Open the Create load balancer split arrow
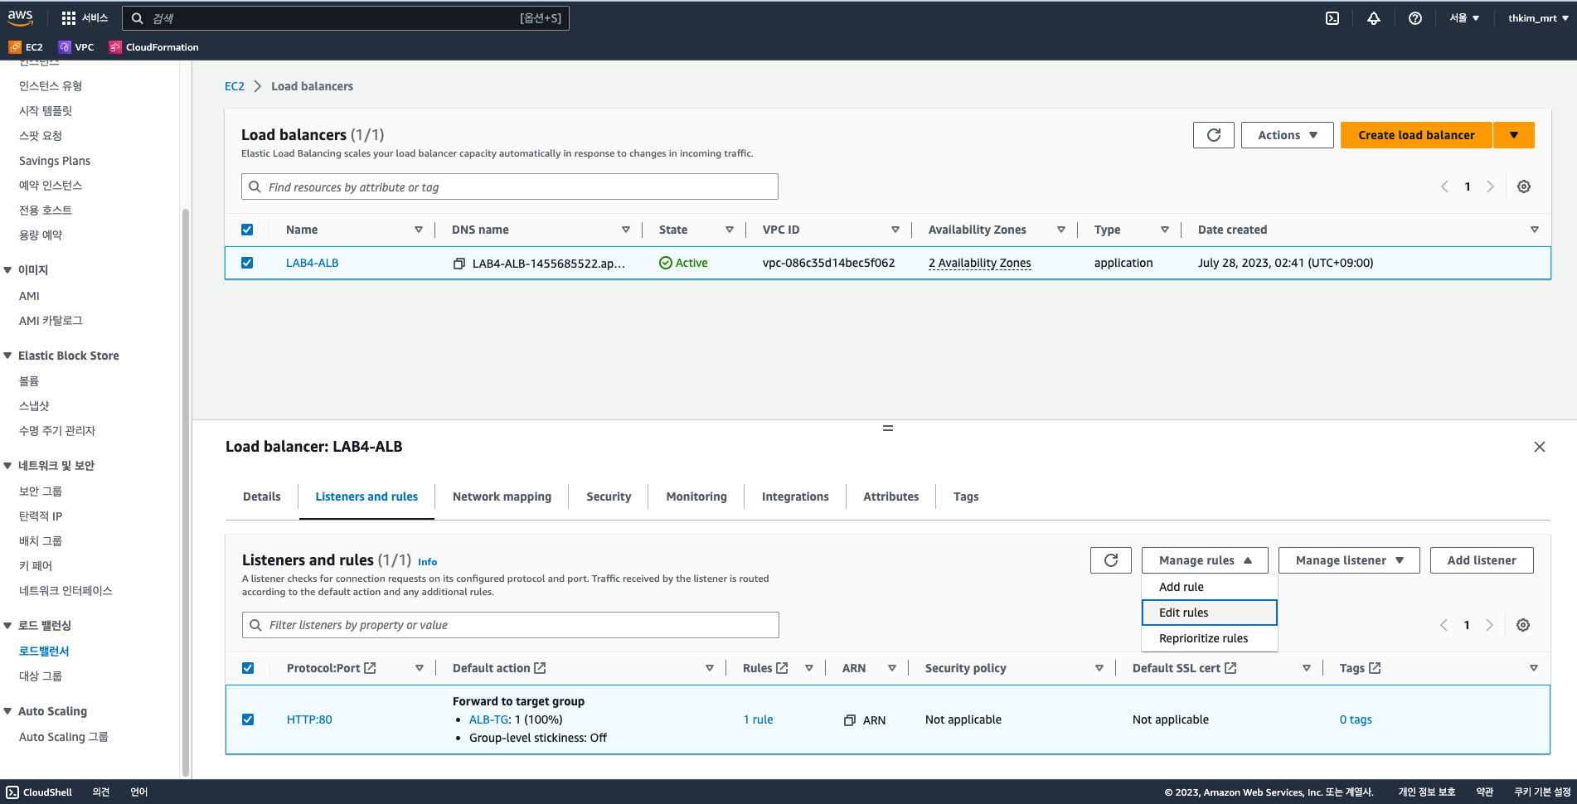The width and height of the screenshot is (1577, 804). point(1514,135)
